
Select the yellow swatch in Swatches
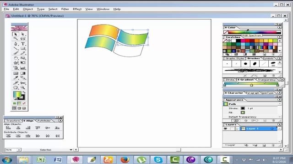click(x=271, y=41)
